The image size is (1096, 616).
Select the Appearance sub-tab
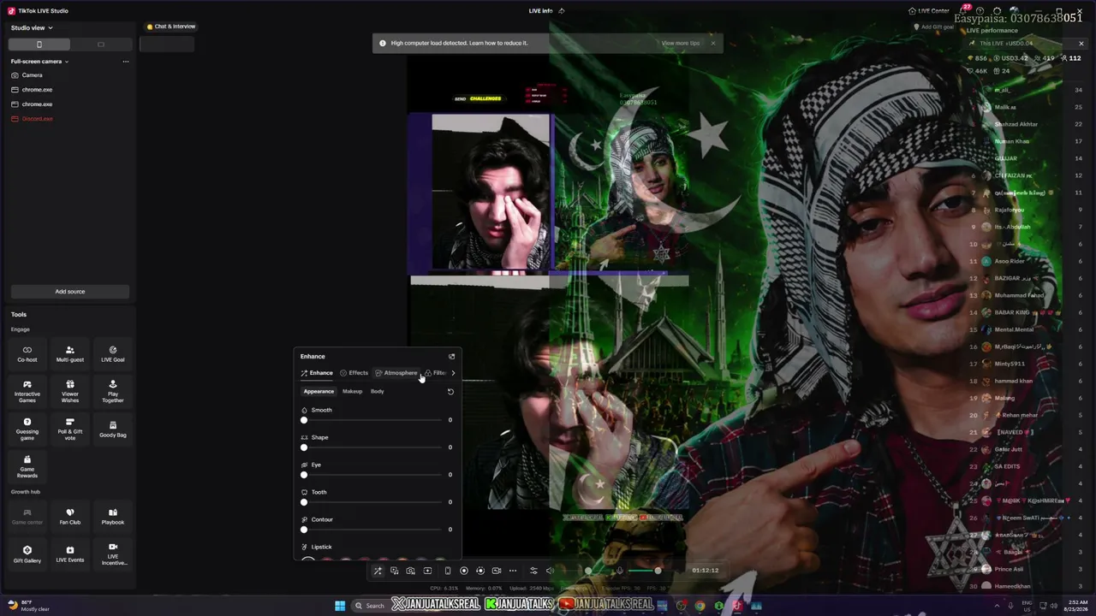click(319, 392)
